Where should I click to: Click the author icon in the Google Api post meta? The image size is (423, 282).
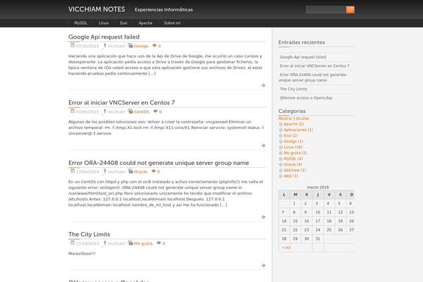tap(104, 46)
